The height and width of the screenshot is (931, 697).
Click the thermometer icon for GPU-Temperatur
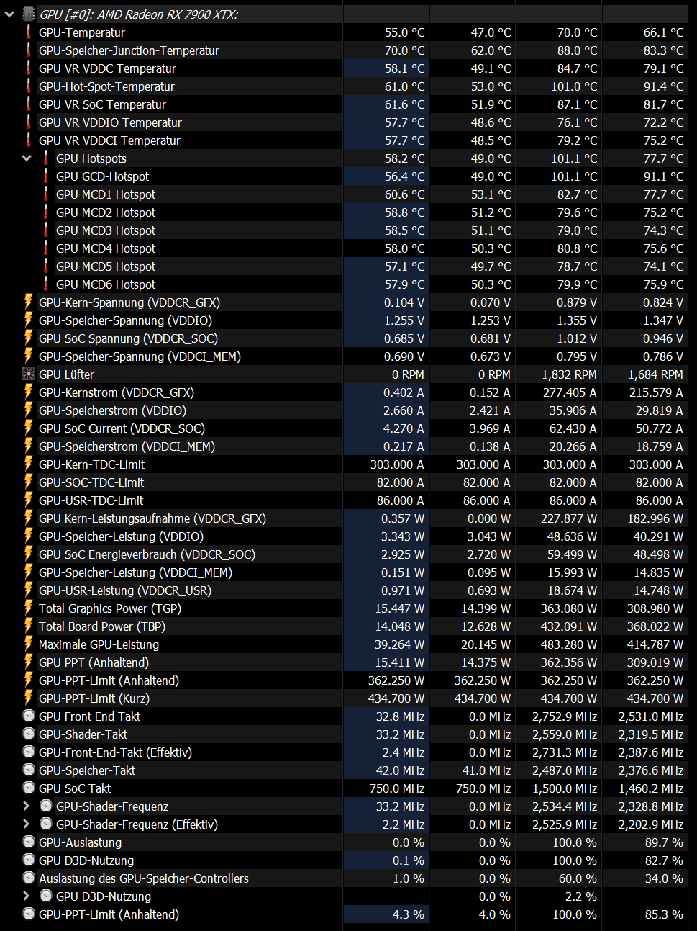pos(29,32)
